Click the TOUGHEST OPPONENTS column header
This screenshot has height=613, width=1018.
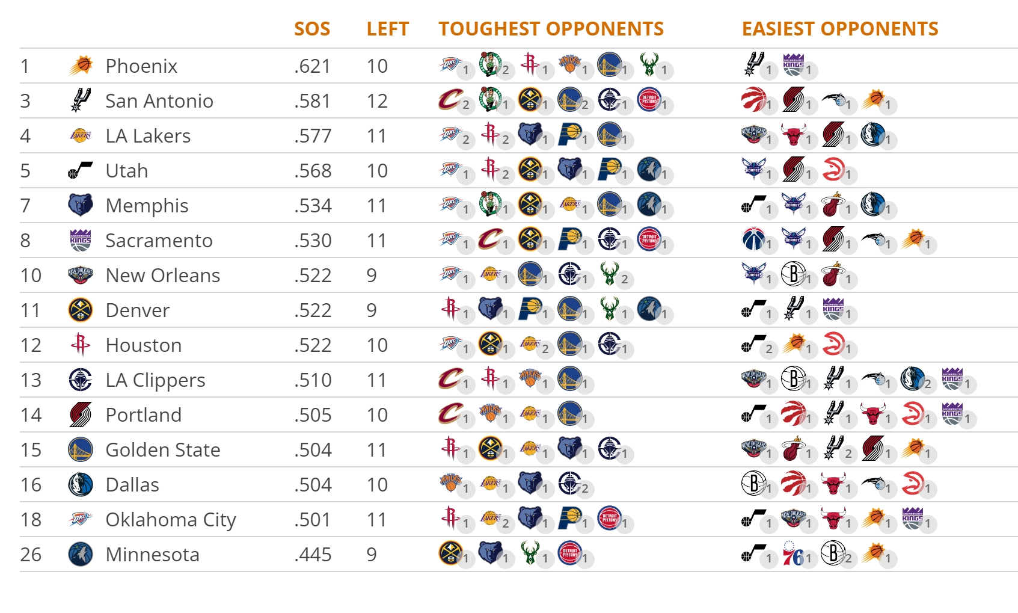(551, 29)
